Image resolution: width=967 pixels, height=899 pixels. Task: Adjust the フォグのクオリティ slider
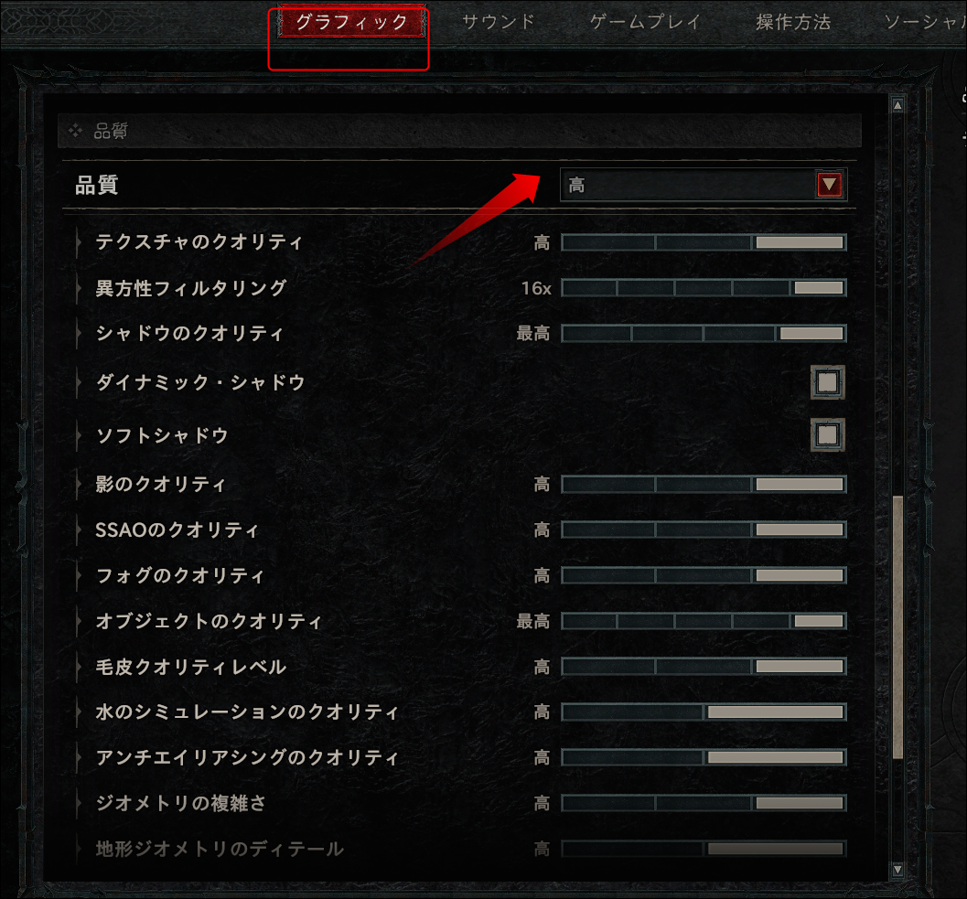[x=703, y=575]
